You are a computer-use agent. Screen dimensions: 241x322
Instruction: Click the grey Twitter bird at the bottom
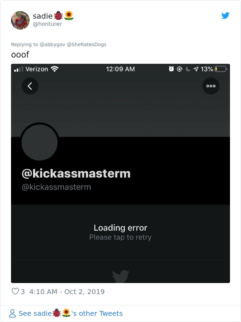[x=120, y=276]
